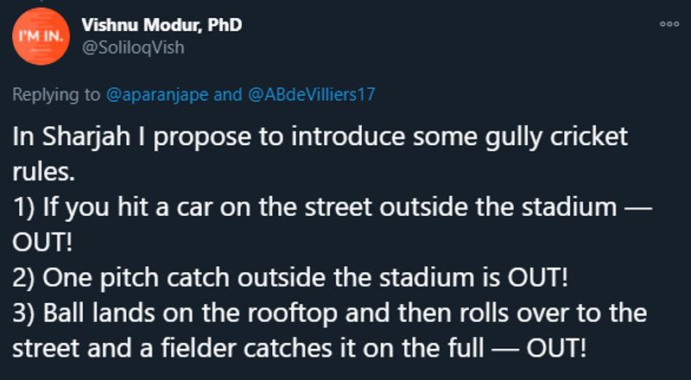Click the @SoliloqVish handle

point(133,47)
